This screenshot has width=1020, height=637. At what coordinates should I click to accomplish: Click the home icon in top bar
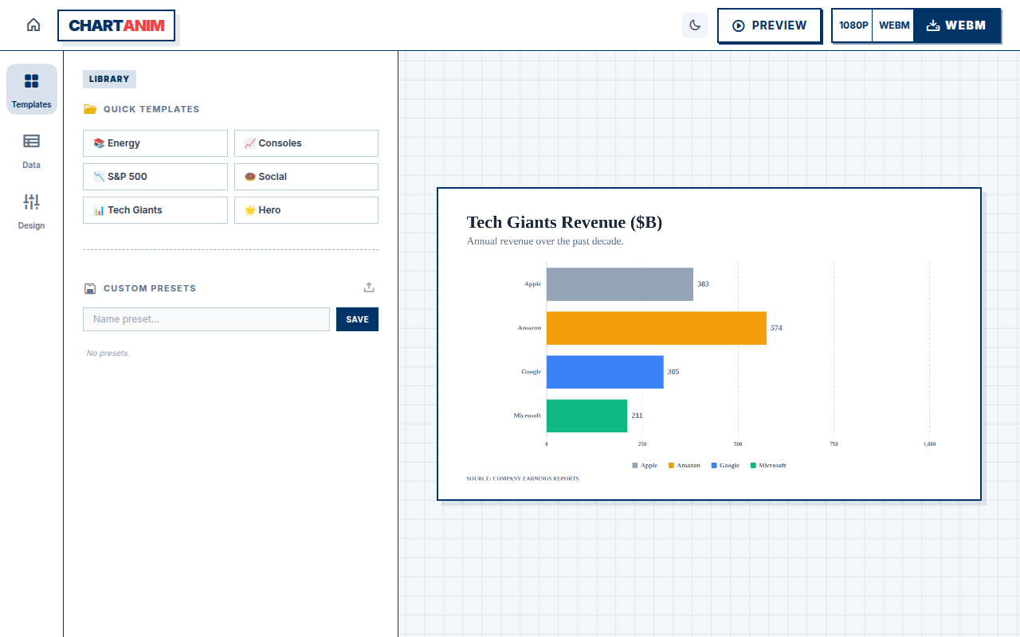(33, 25)
